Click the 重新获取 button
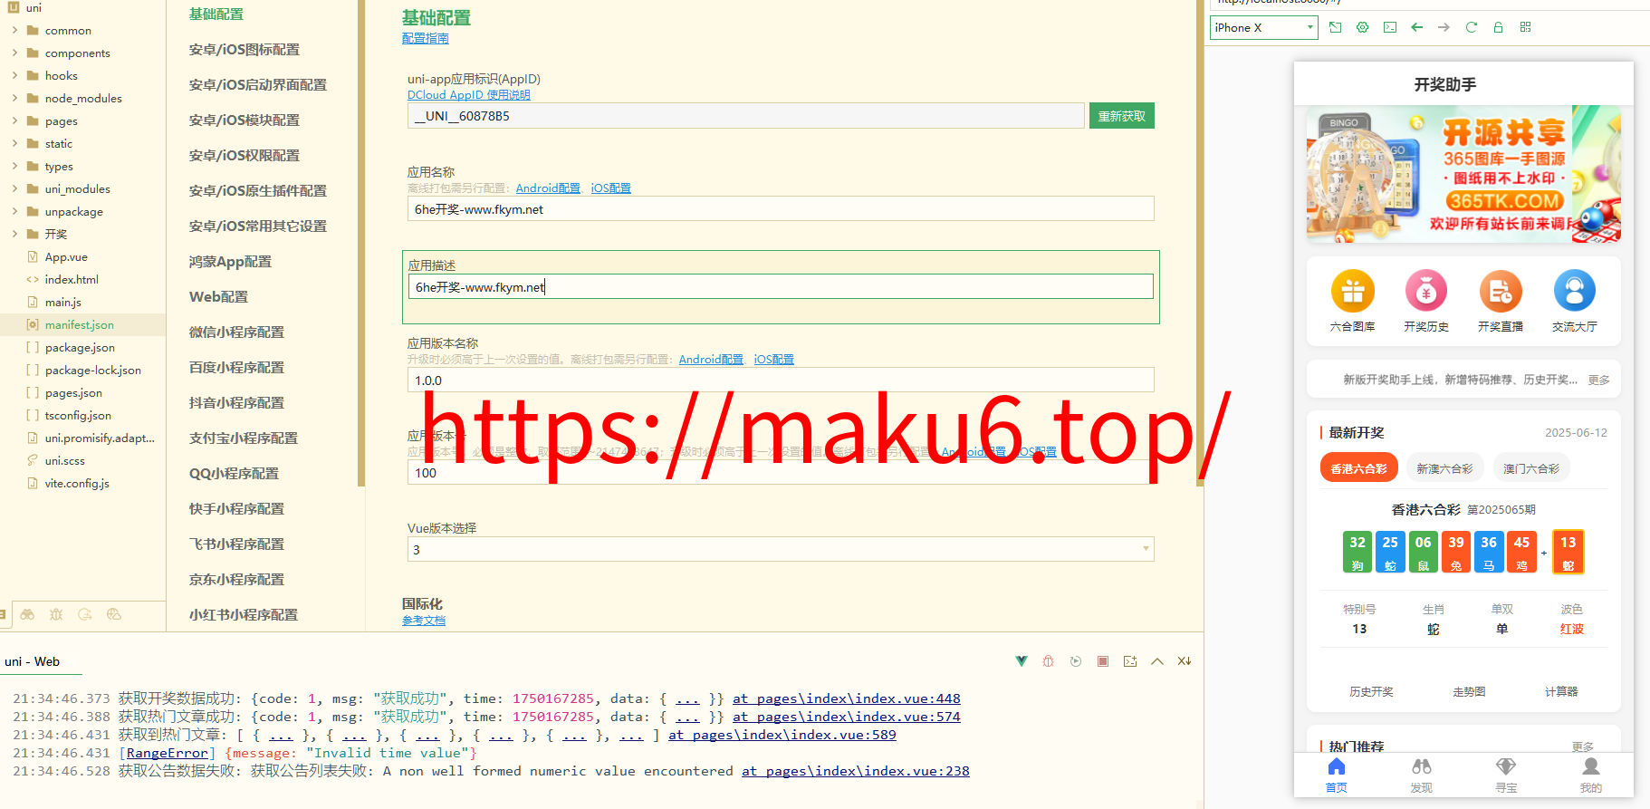This screenshot has height=809, width=1650. pos(1122,116)
